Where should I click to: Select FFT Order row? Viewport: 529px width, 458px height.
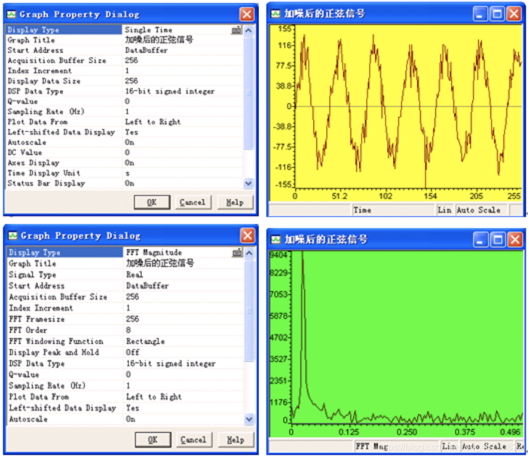[125, 330]
